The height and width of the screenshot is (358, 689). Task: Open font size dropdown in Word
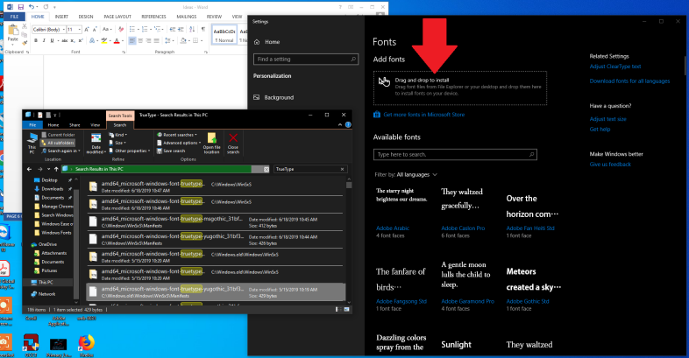click(x=80, y=30)
